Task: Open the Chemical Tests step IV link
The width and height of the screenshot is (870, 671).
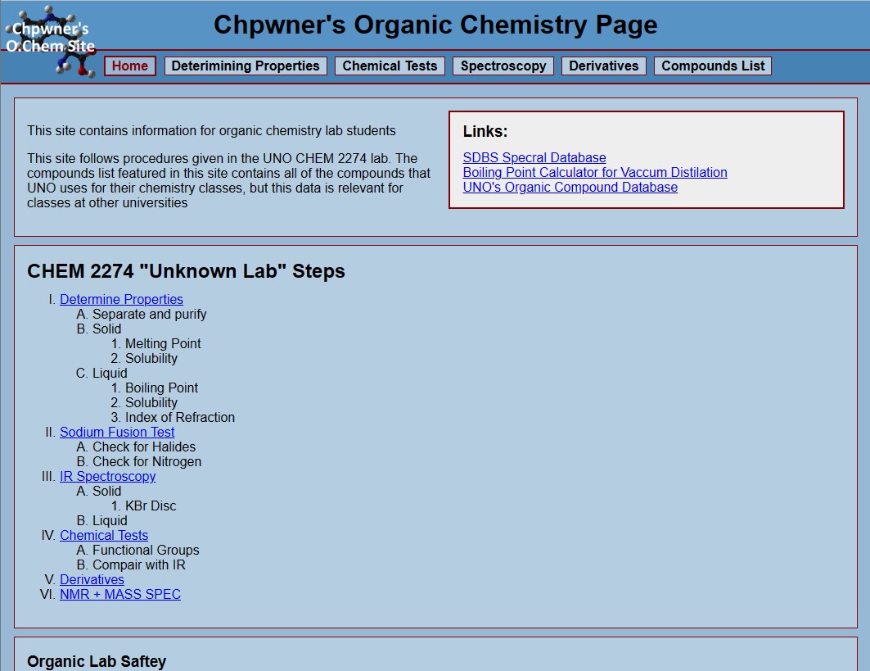Action: tap(103, 535)
